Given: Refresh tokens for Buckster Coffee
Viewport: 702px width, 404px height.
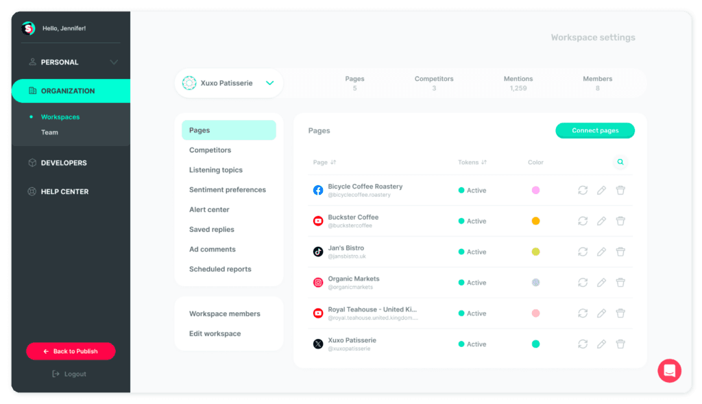Looking at the screenshot, I should (583, 221).
